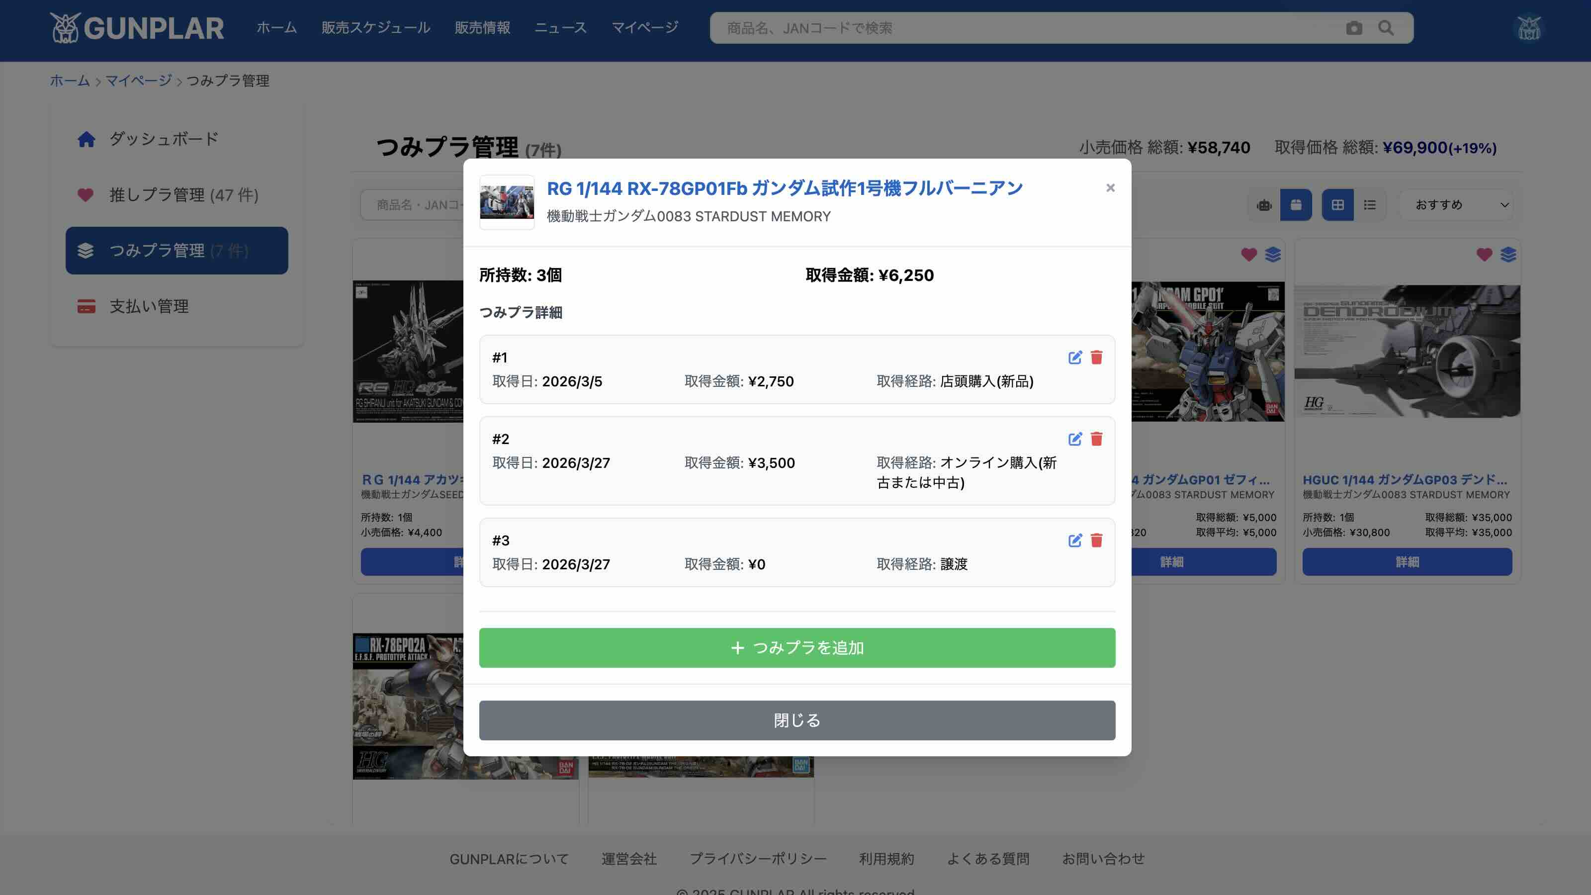Toggle the box filter icon in toolbar
Viewport: 1591px width, 895px height.
1296,204
